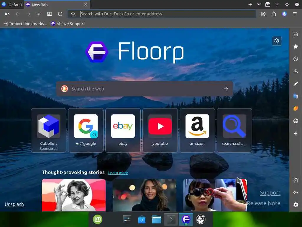Screen dimensions: 302x227
Task: Click the Floorp icon in dock
Action: point(186,219)
